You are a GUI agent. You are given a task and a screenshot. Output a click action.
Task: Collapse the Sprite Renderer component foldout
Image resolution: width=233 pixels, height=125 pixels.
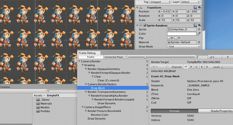click(137, 25)
